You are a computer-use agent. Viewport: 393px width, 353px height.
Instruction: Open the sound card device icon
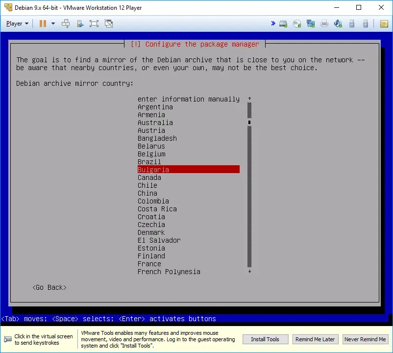click(x=338, y=24)
